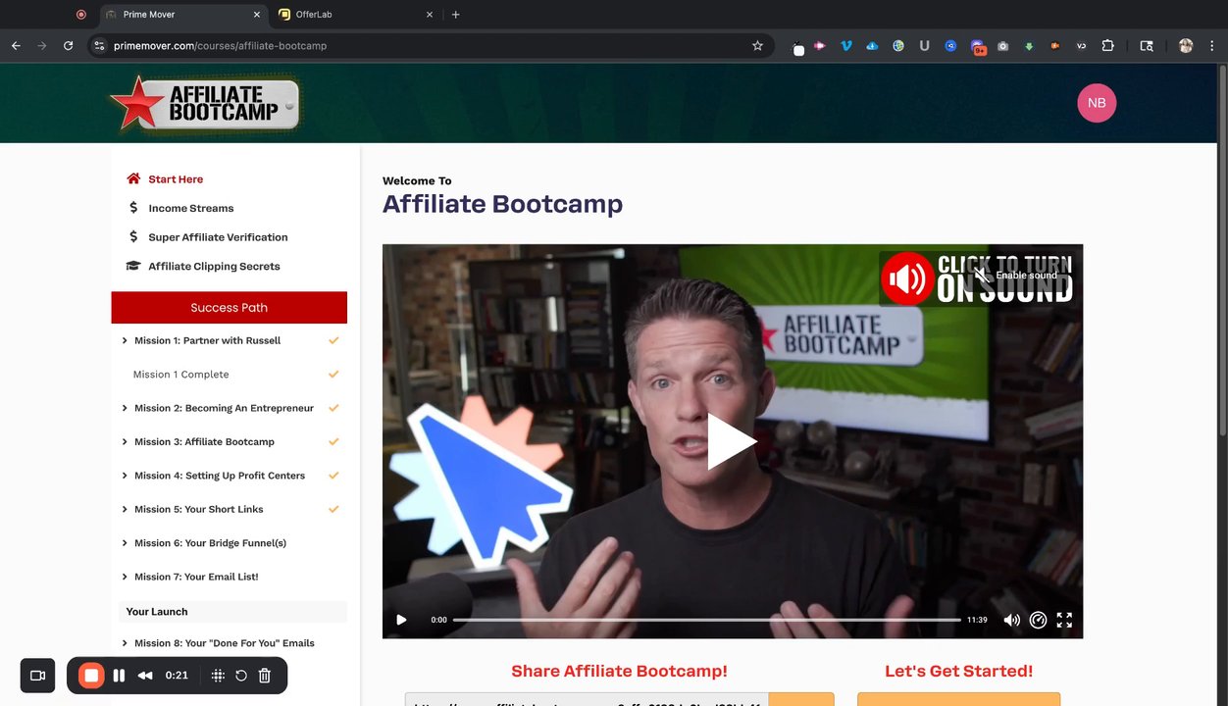1228x706 pixels.
Task: Click the Mission 1 completion checkmark
Action: [333, 340]
